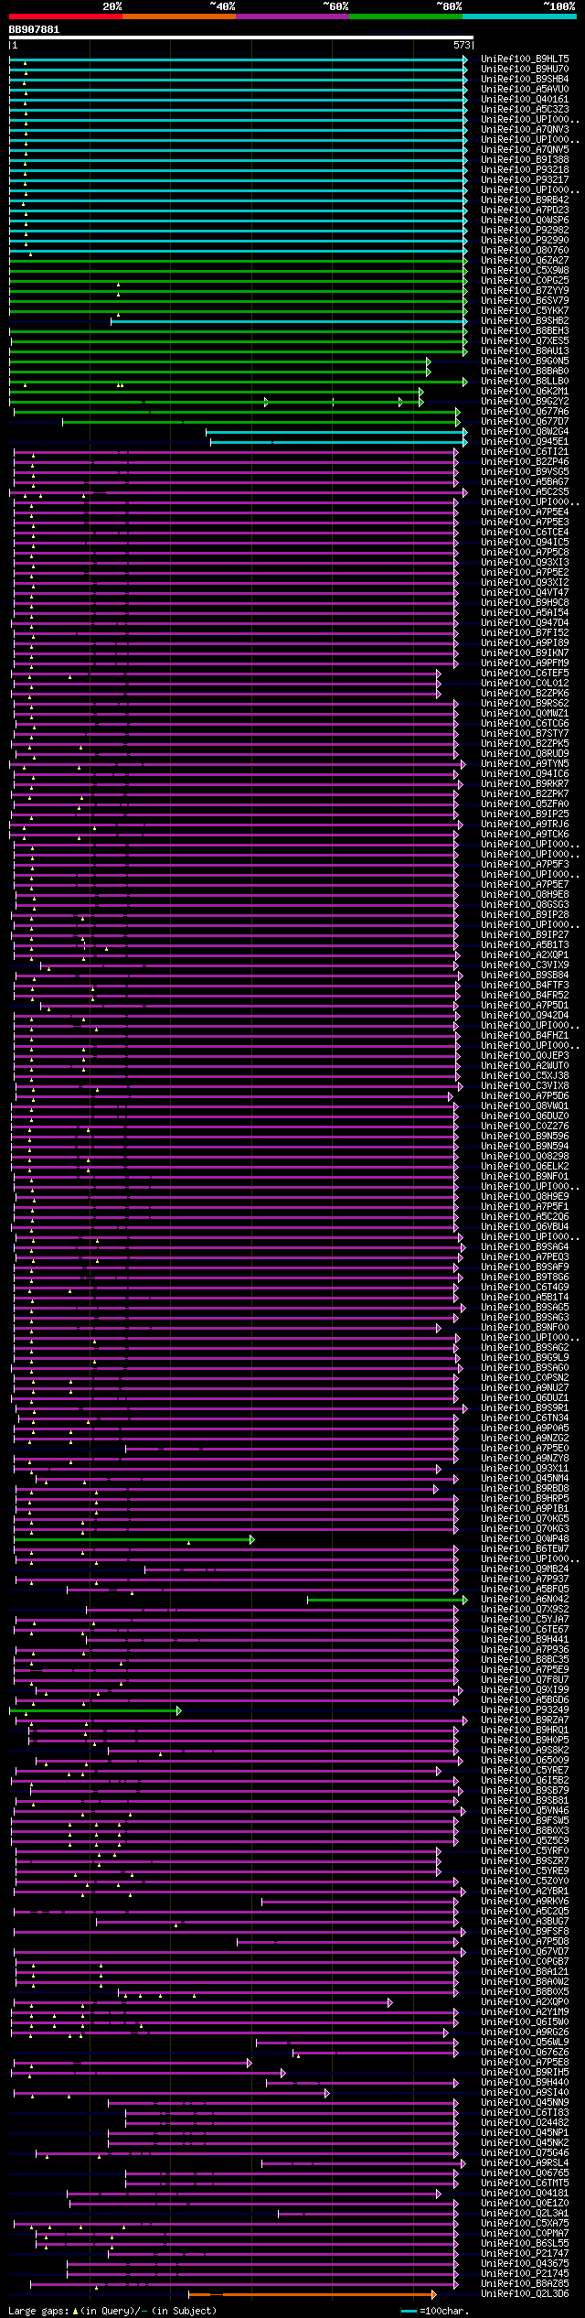
Task: Select label UniRef100_B9G9L9
Action: pos(525,1358)
